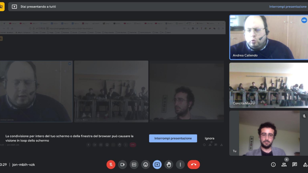Raise your hand in the meeting

click(169, 165)
